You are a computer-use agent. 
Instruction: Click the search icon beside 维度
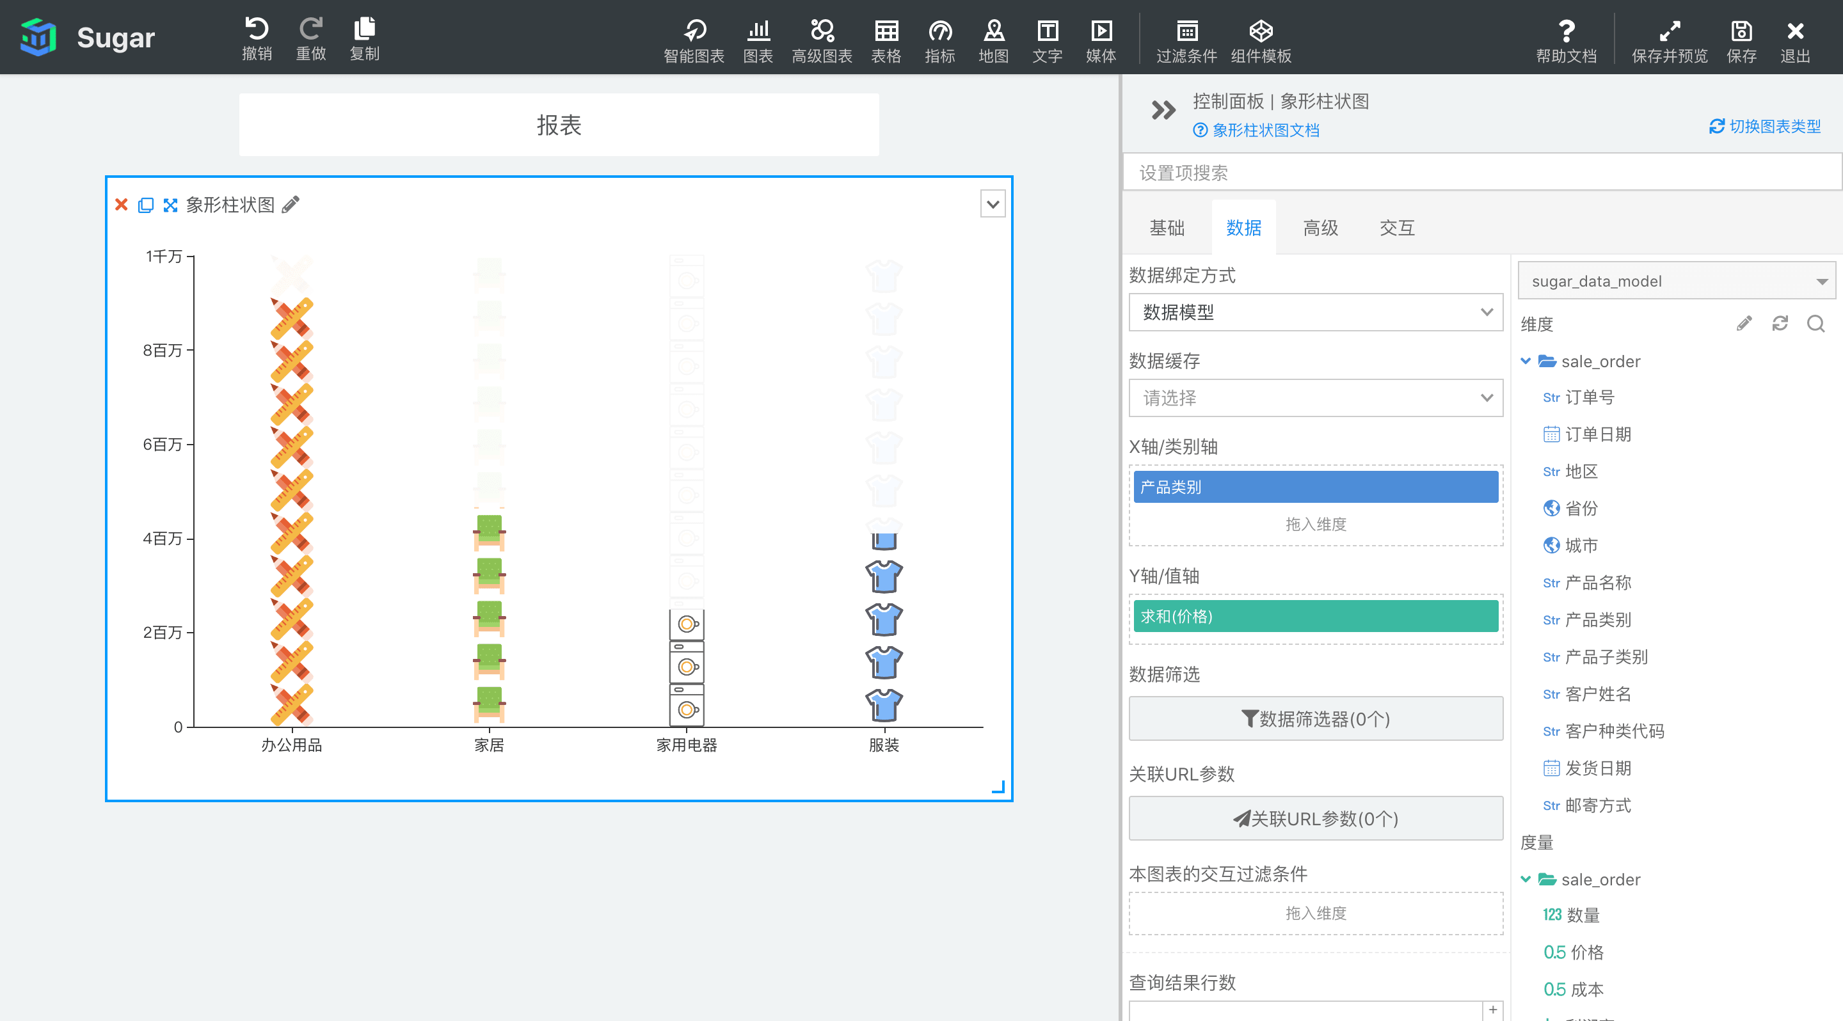[x=1816, y=323]
